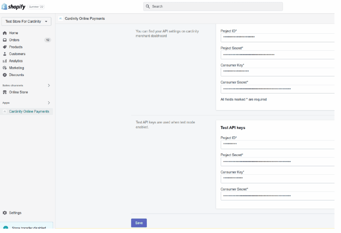Click the live Consumer Secret field
Image resolution: width=341 pixels, height=233 pixels.
click(277, 89)
